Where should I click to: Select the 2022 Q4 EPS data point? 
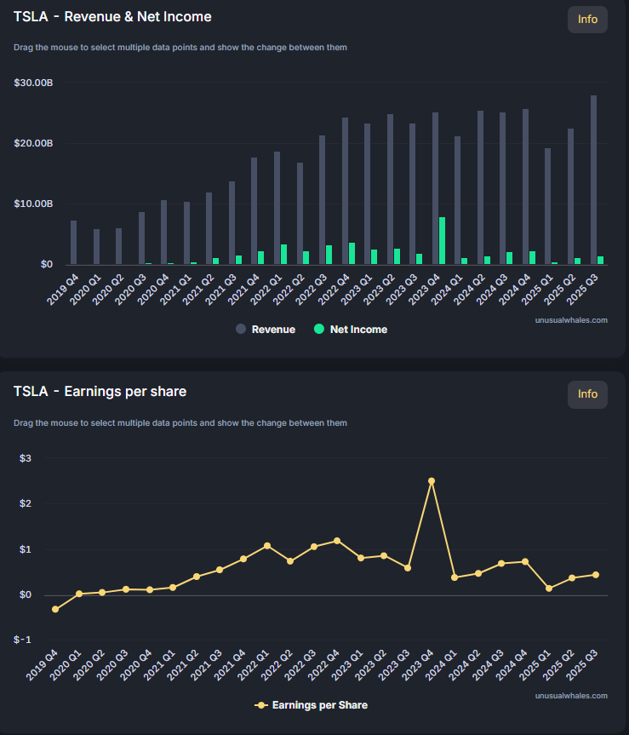coord(337,541)
